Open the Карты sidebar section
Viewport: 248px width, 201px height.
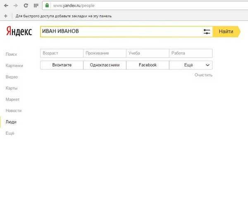(12, 88)
